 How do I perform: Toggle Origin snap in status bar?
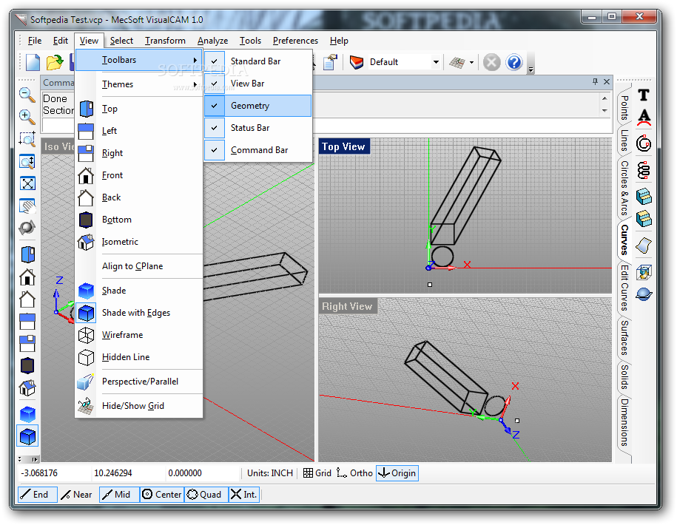coord(397,473)
